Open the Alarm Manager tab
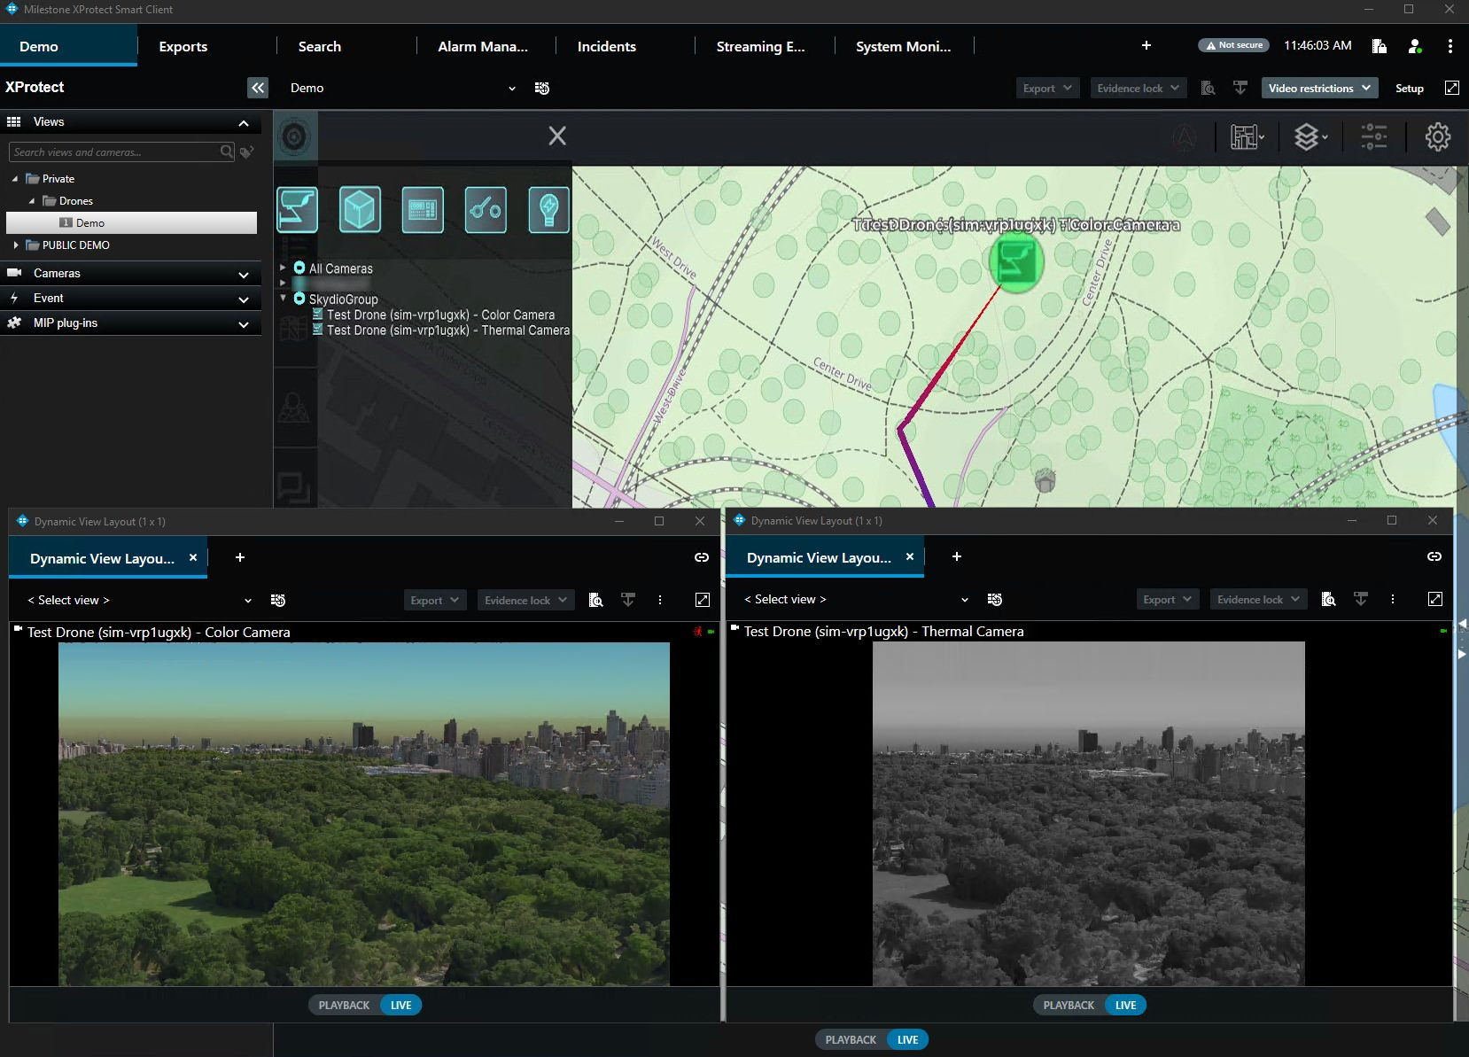This screenshot has width=1469, height=1057. tap(483, 46)
